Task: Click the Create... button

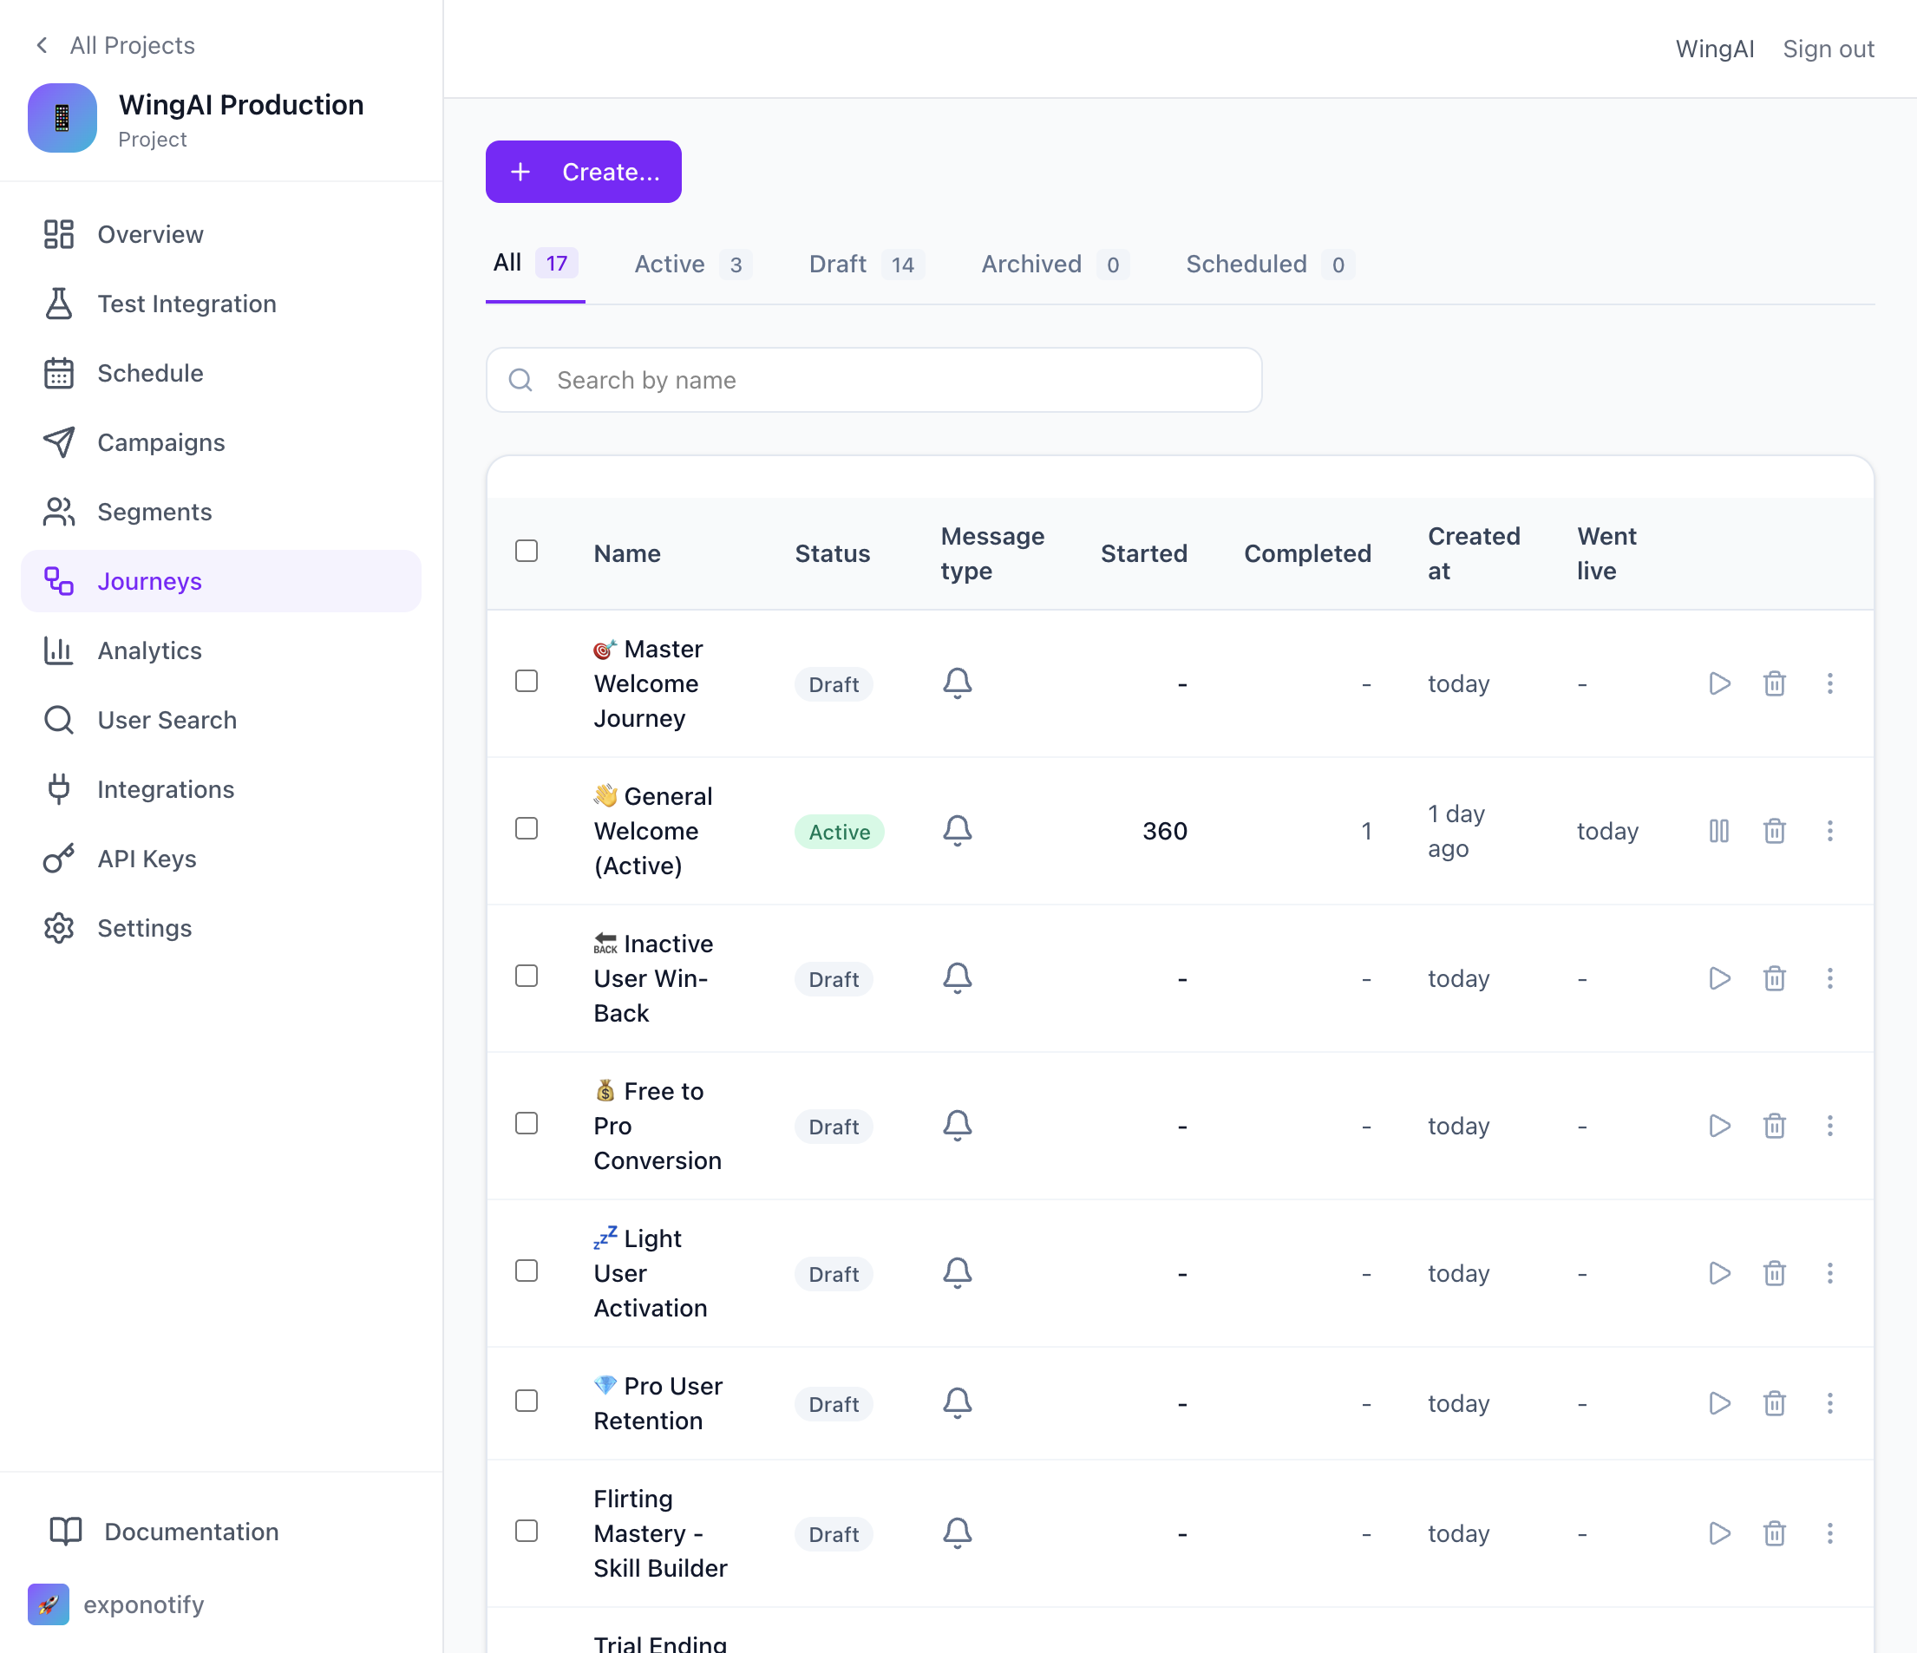Action: coord(583,172)
